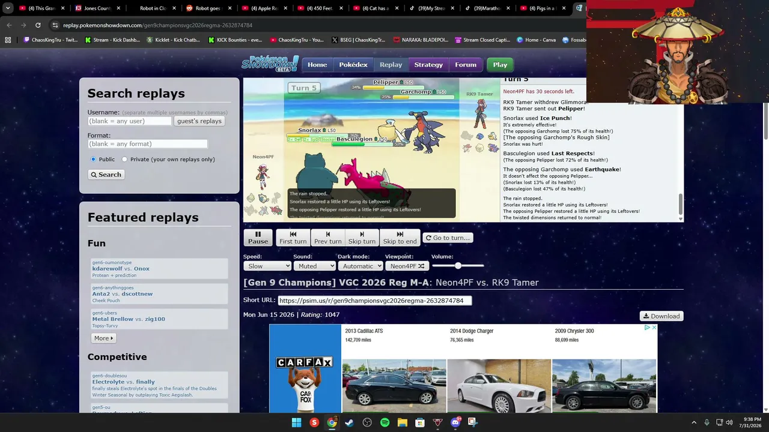Open the ChaosKingTru YouTube bookmark
The image size is (769, 432).
click(297, 40)
